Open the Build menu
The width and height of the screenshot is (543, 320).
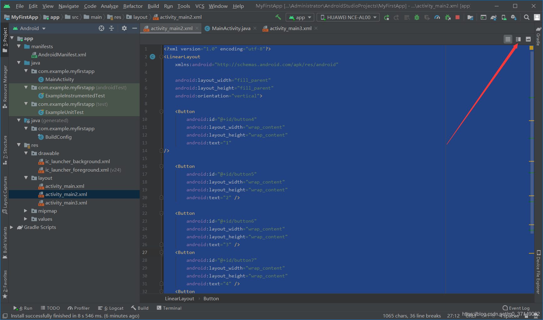coord(153,6)
